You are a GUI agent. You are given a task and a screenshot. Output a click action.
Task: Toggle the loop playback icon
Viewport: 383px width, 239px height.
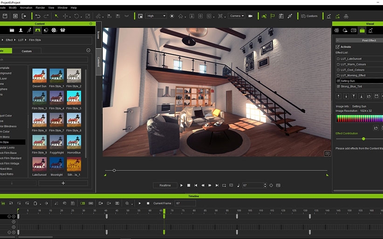(x=224, y=185)
